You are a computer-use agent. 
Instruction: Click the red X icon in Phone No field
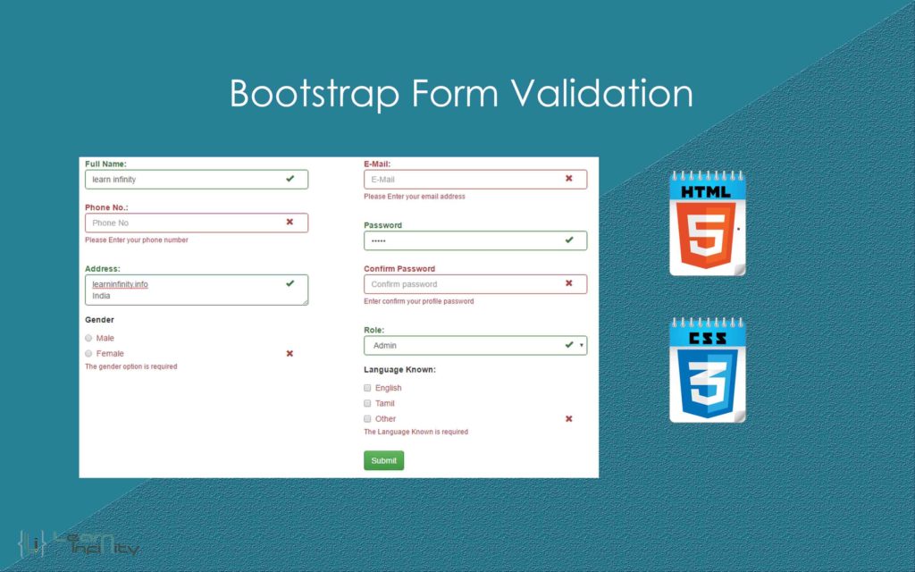point(290,223)
